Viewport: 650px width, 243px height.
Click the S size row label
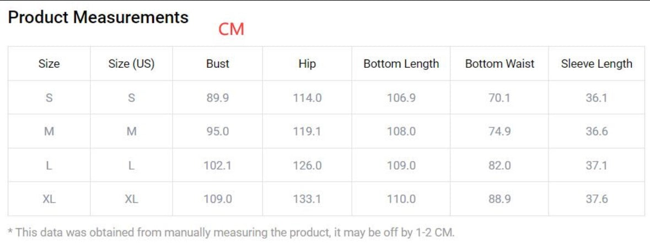49,98
